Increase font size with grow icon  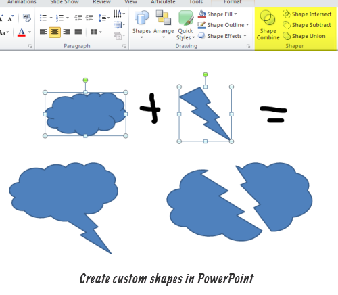(x=2, y=18)
